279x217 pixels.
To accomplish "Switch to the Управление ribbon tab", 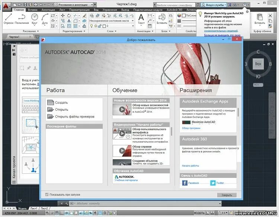I will coord(110,10).
